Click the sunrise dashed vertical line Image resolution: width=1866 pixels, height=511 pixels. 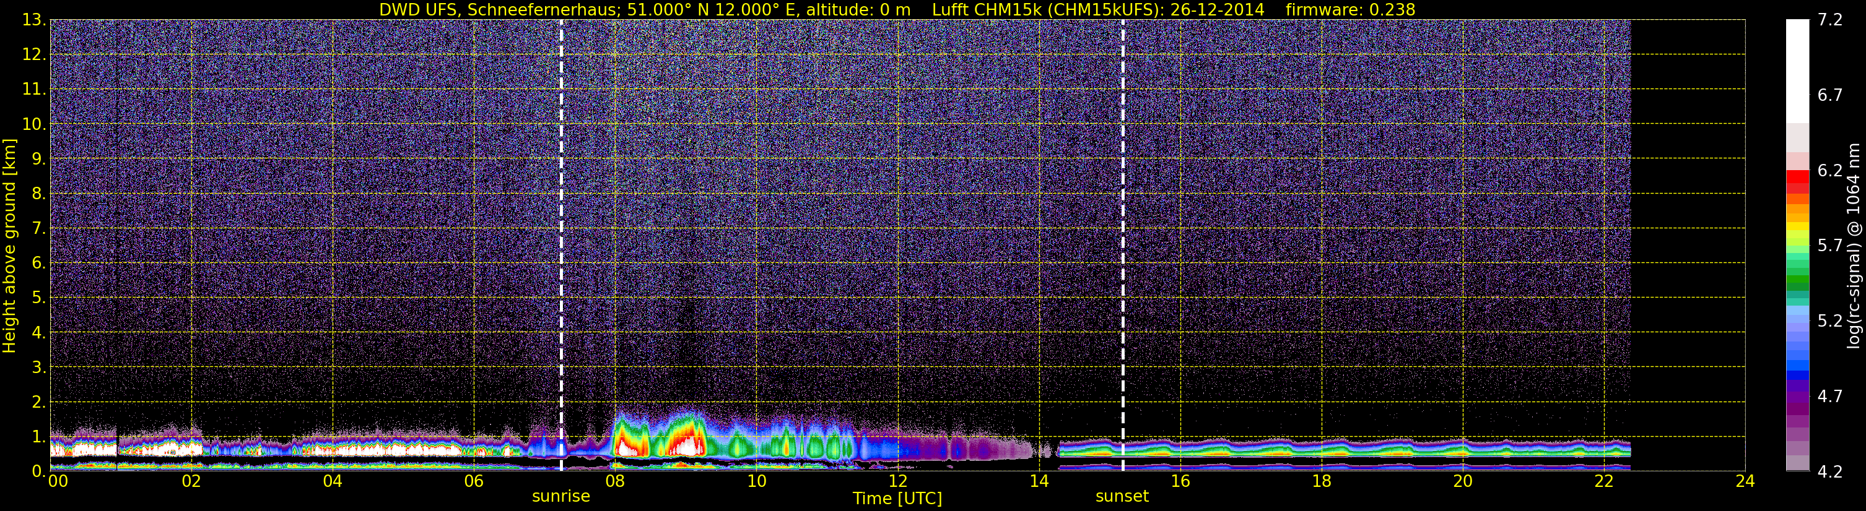click(x=561, y=244)
